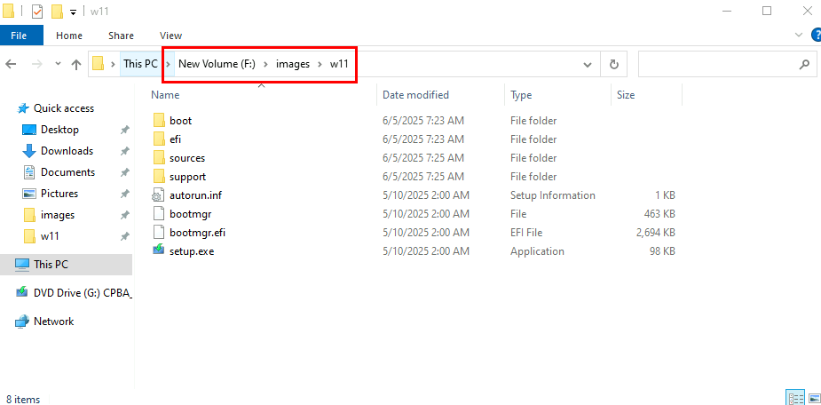Expand the ribbon with chevron
The height and width of the screenshot is (405, 821).
(799, 36)
